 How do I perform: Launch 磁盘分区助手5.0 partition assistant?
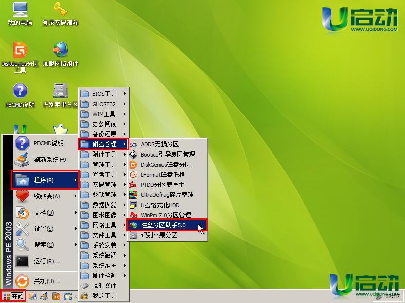(161, 225)
